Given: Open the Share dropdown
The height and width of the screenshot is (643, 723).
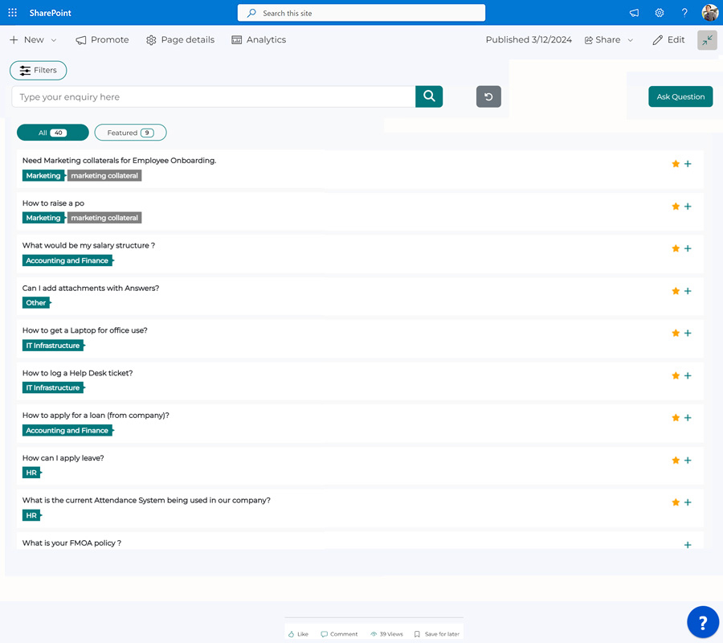Looking at the screenshot, I should coord(608,39).
